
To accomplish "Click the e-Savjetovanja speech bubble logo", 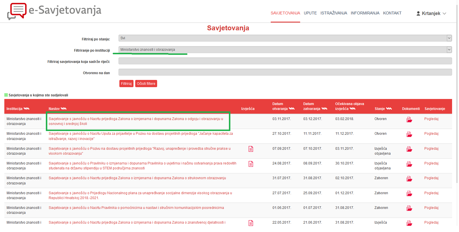I will (x=17, y=11).
